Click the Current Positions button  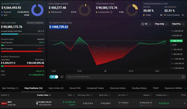coord(35,23)
